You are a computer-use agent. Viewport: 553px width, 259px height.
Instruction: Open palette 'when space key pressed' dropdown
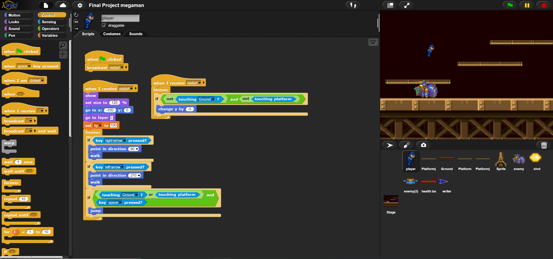click(x=29, y=66)
